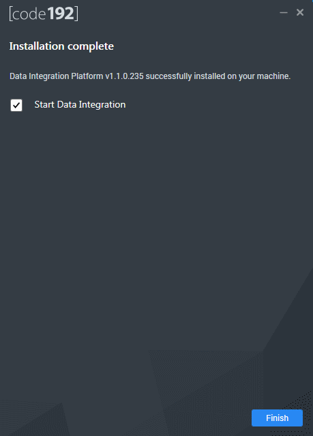Click the bold "192" digits in the logo
The height and width of the screenshot is (436, 313).
click(x=61, y=14)
